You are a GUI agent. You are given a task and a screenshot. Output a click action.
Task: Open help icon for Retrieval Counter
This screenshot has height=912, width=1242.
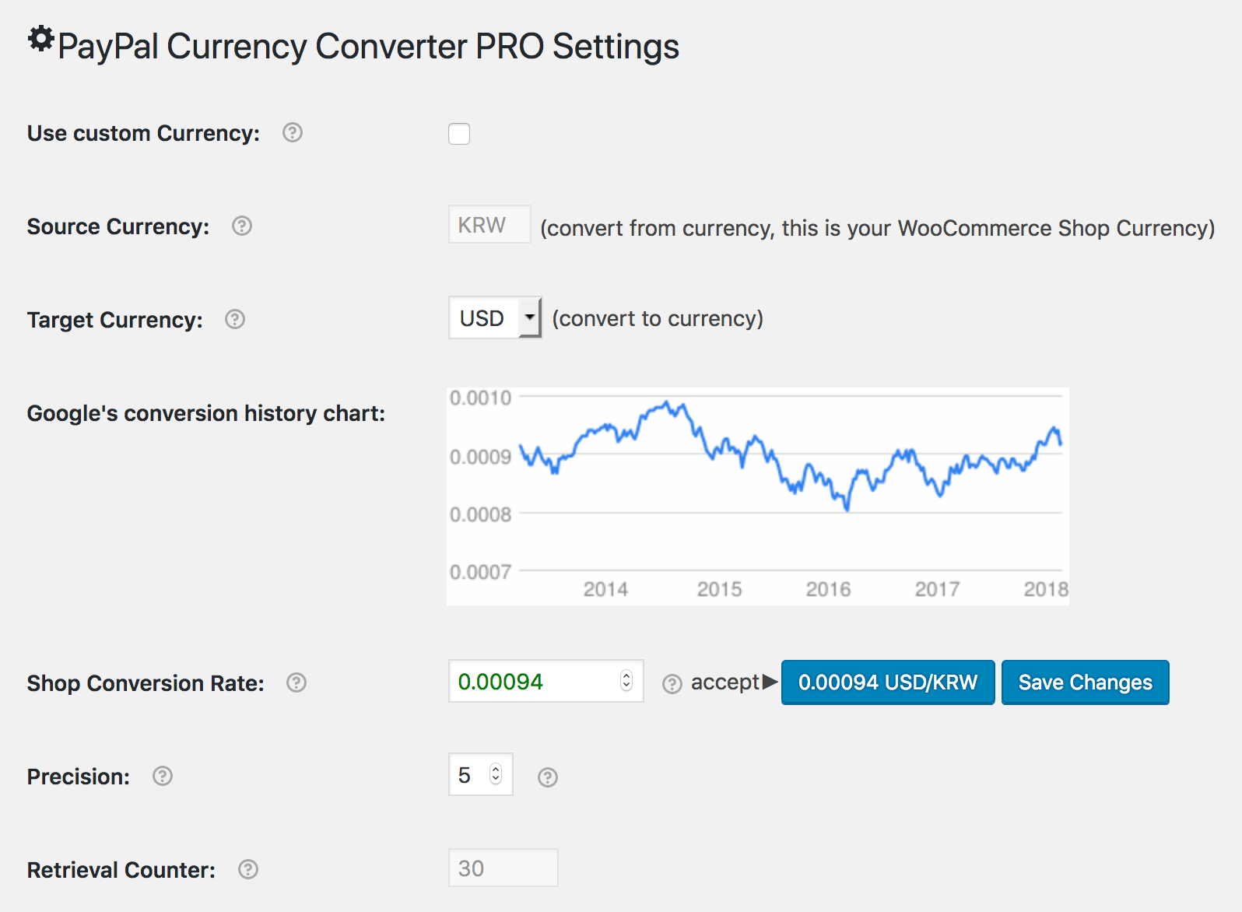coord(248,869)
